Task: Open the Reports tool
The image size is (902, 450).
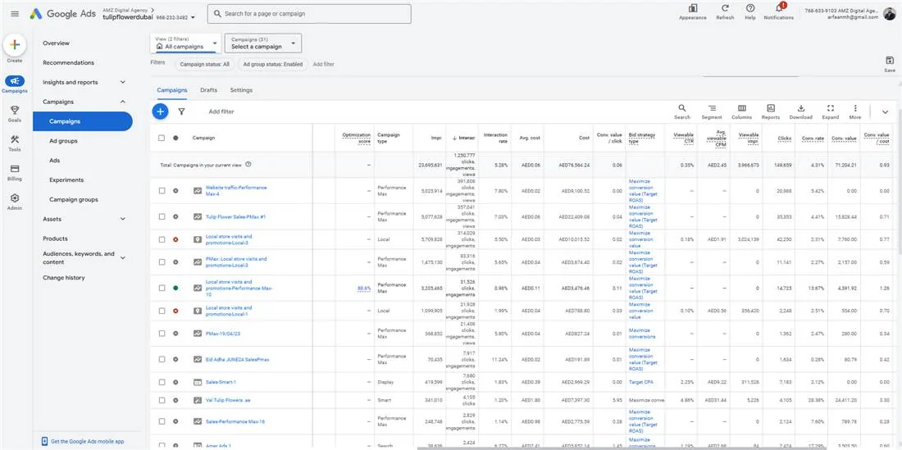Action: pyautogui.click(x=771, y=108)
